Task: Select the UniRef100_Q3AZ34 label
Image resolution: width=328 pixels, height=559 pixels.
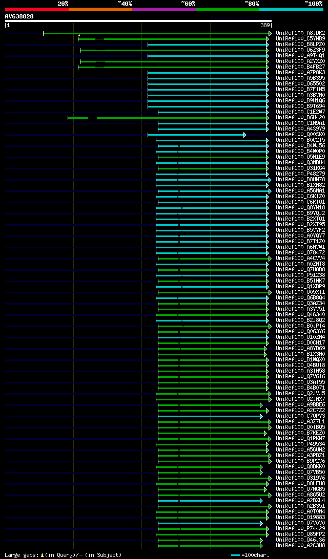Action: tap(300, 304)
